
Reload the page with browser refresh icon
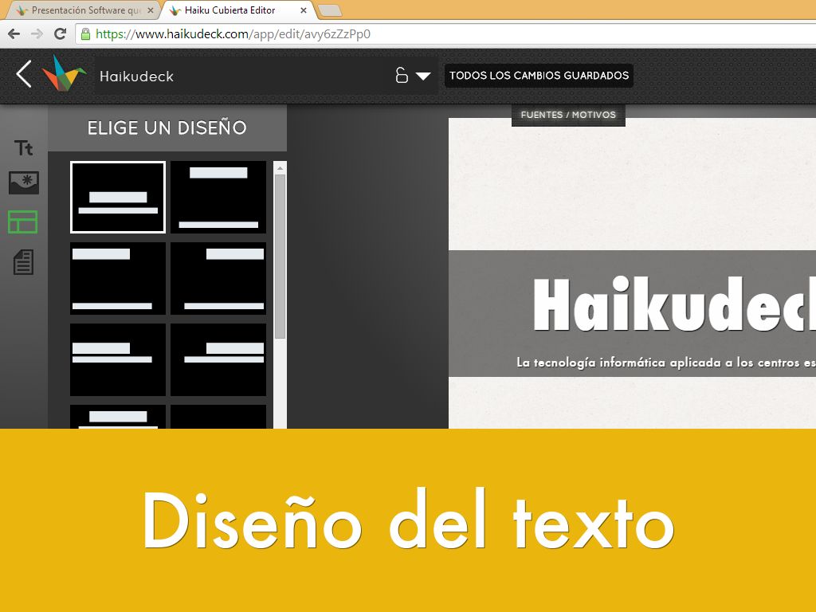60,34
